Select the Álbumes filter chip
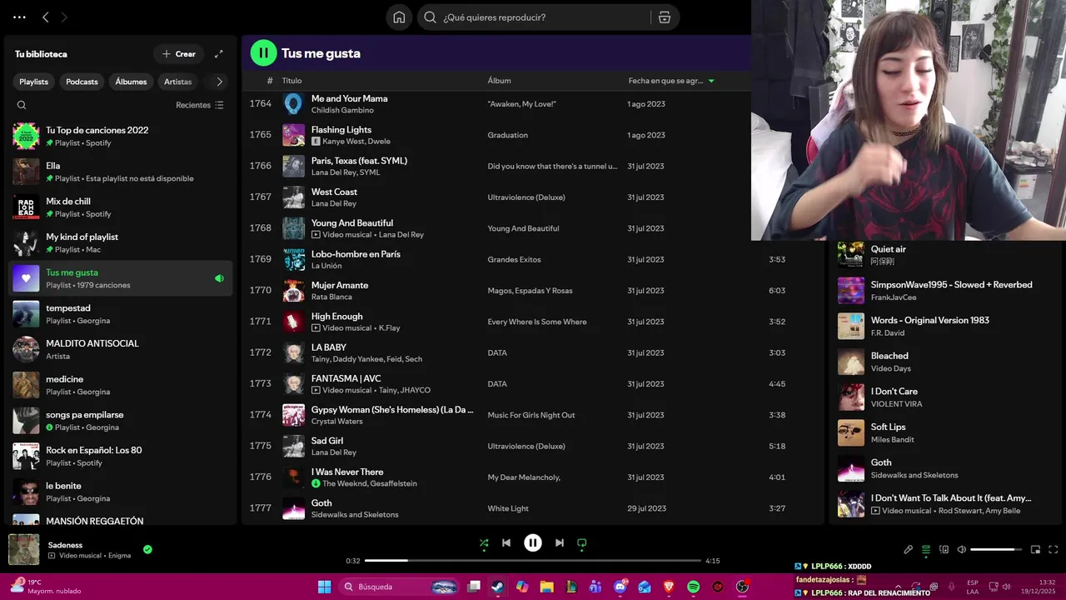Screen dimensions: 1066x600 click(x=131, y=82)
